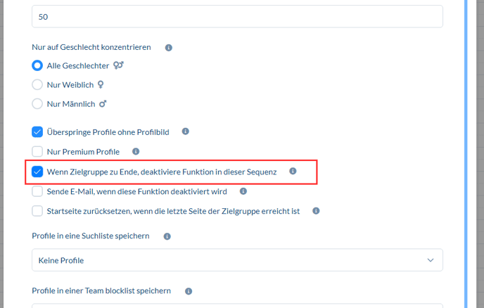The width and height of the screenshot is (484, 308).
Task: Select the Alle Geschlechter radio button
Action: click(37, 65)
